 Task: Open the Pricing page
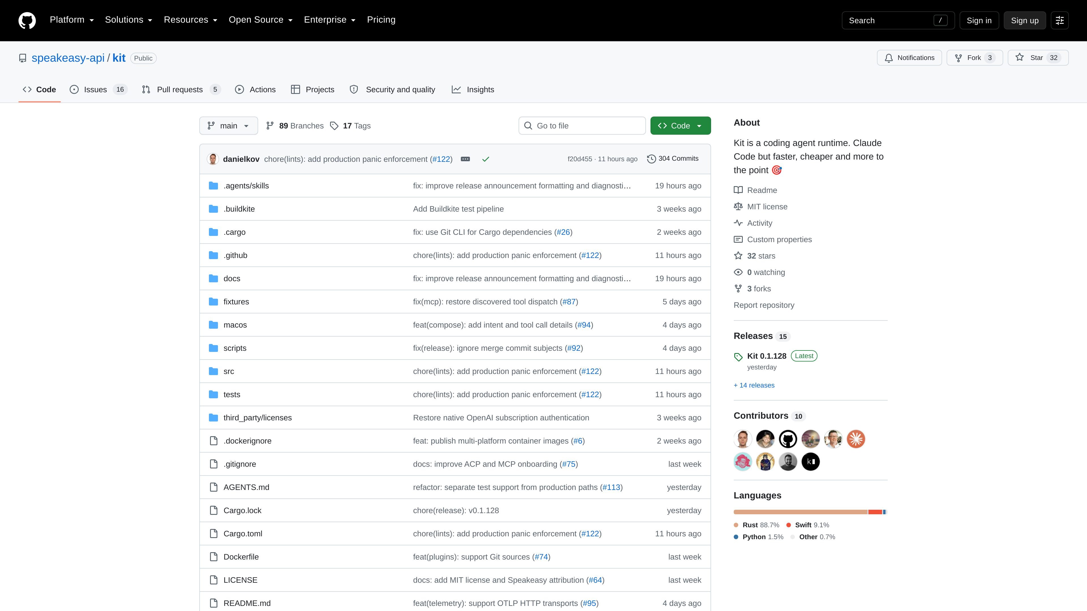click(381, 20)
